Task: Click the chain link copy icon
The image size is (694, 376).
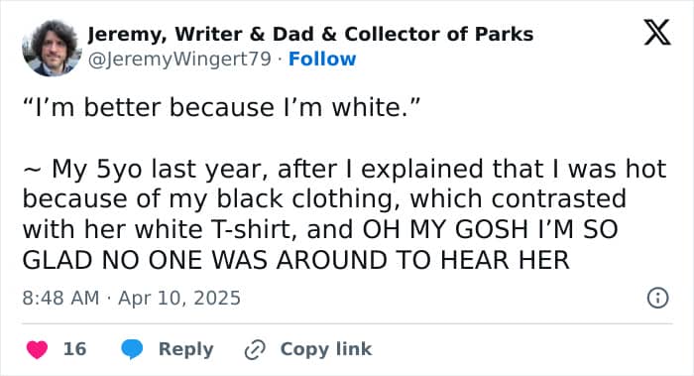Action: [255, 350]
